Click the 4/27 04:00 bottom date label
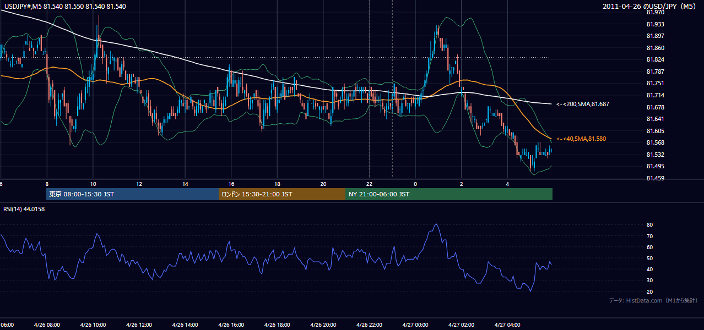Viewport: 704px width, 330px height. click(x=507, y=324)
